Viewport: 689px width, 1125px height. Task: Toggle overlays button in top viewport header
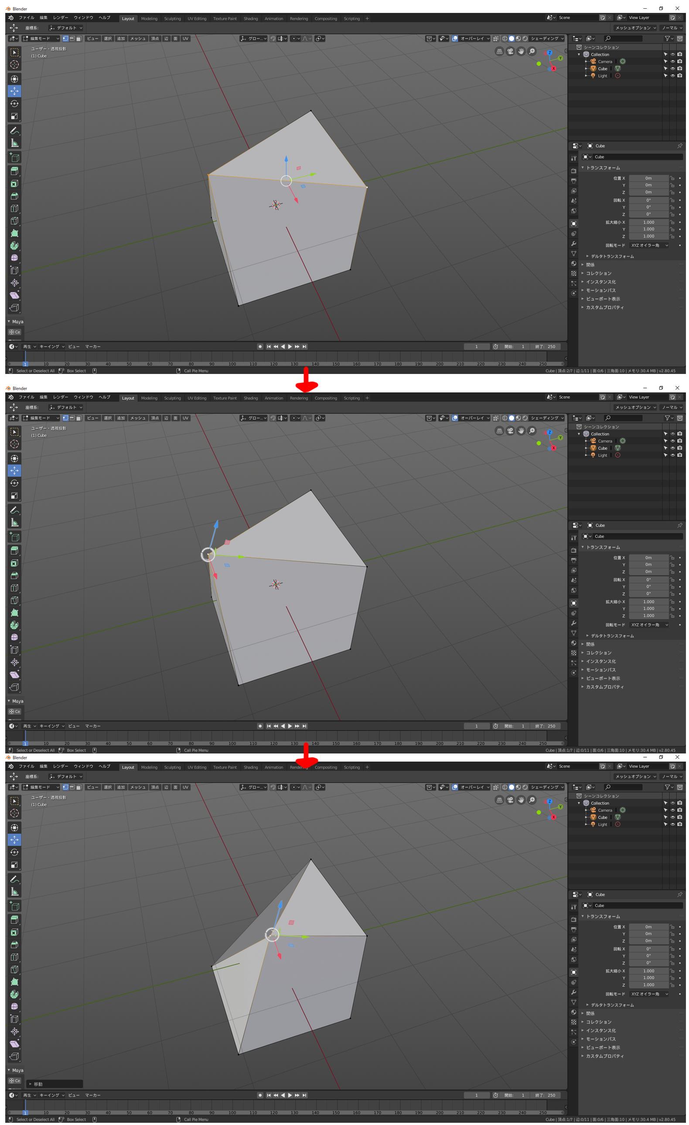coord(454,38)
